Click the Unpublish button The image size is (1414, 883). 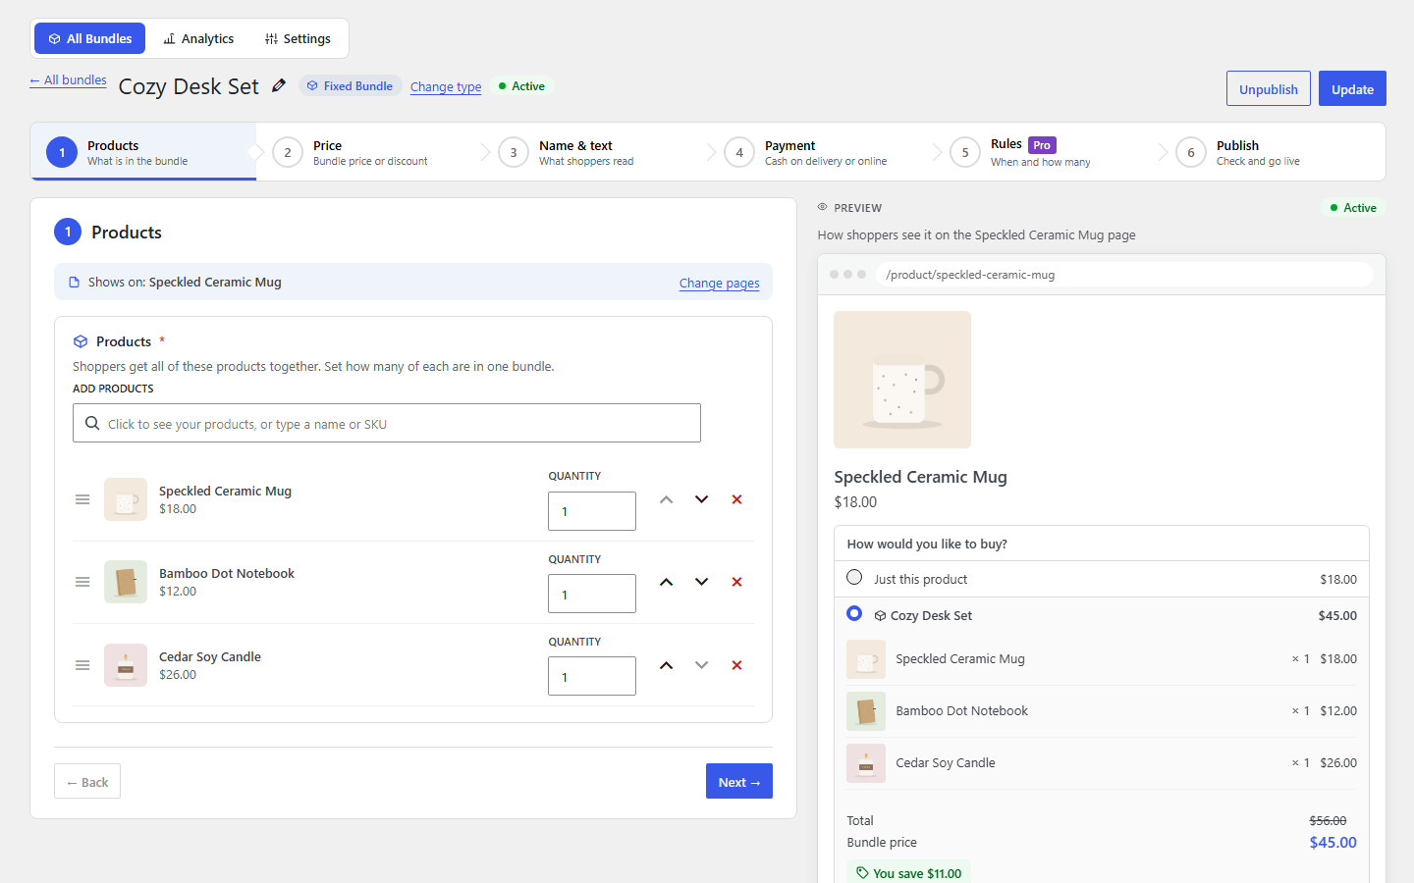(1269, 88)
